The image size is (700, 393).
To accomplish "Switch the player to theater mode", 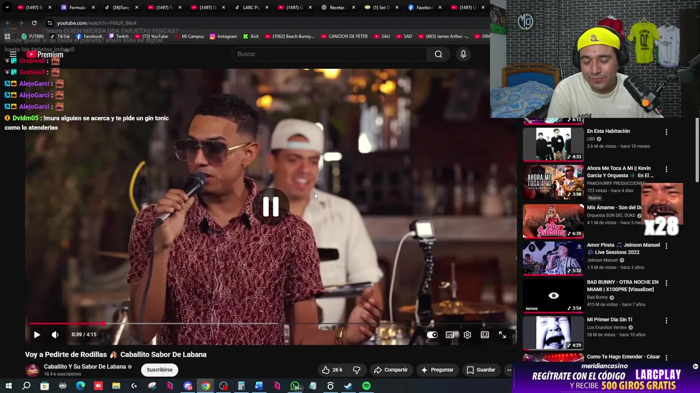I will click(485, 335).
